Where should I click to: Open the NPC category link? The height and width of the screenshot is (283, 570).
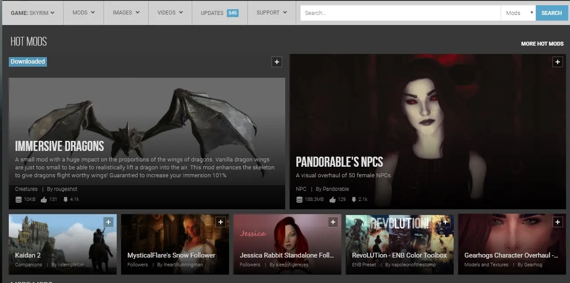point(301,189)
